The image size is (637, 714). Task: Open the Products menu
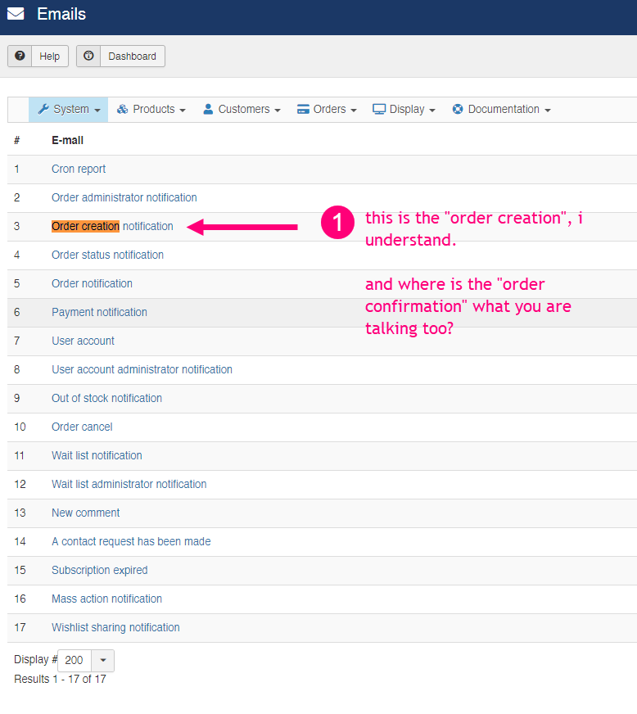pos(151,109)
